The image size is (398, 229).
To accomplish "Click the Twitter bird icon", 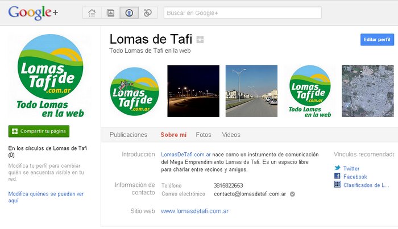I will (x=337, y=168).
